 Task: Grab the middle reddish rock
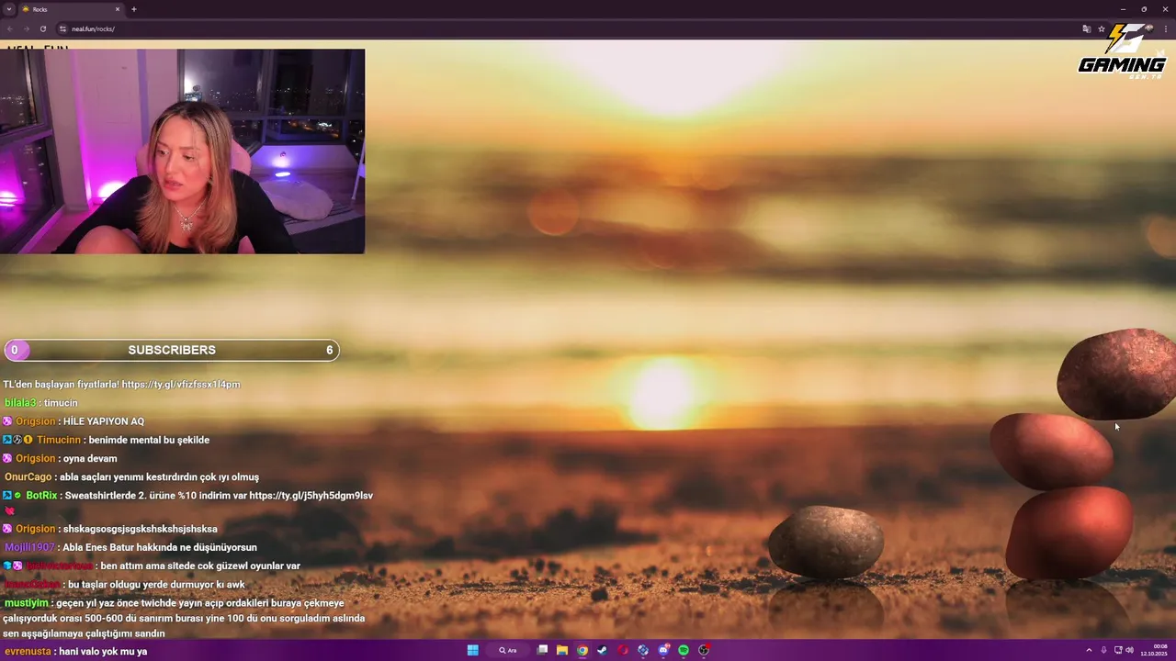(x=1052, y=451)
